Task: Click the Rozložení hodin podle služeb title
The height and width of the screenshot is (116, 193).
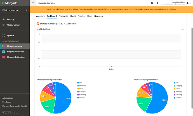Action: [x=50, y=80]
